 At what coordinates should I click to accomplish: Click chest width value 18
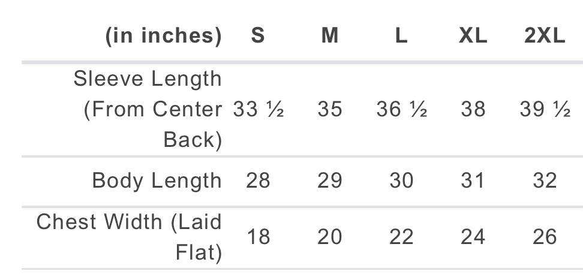(258, 237)
